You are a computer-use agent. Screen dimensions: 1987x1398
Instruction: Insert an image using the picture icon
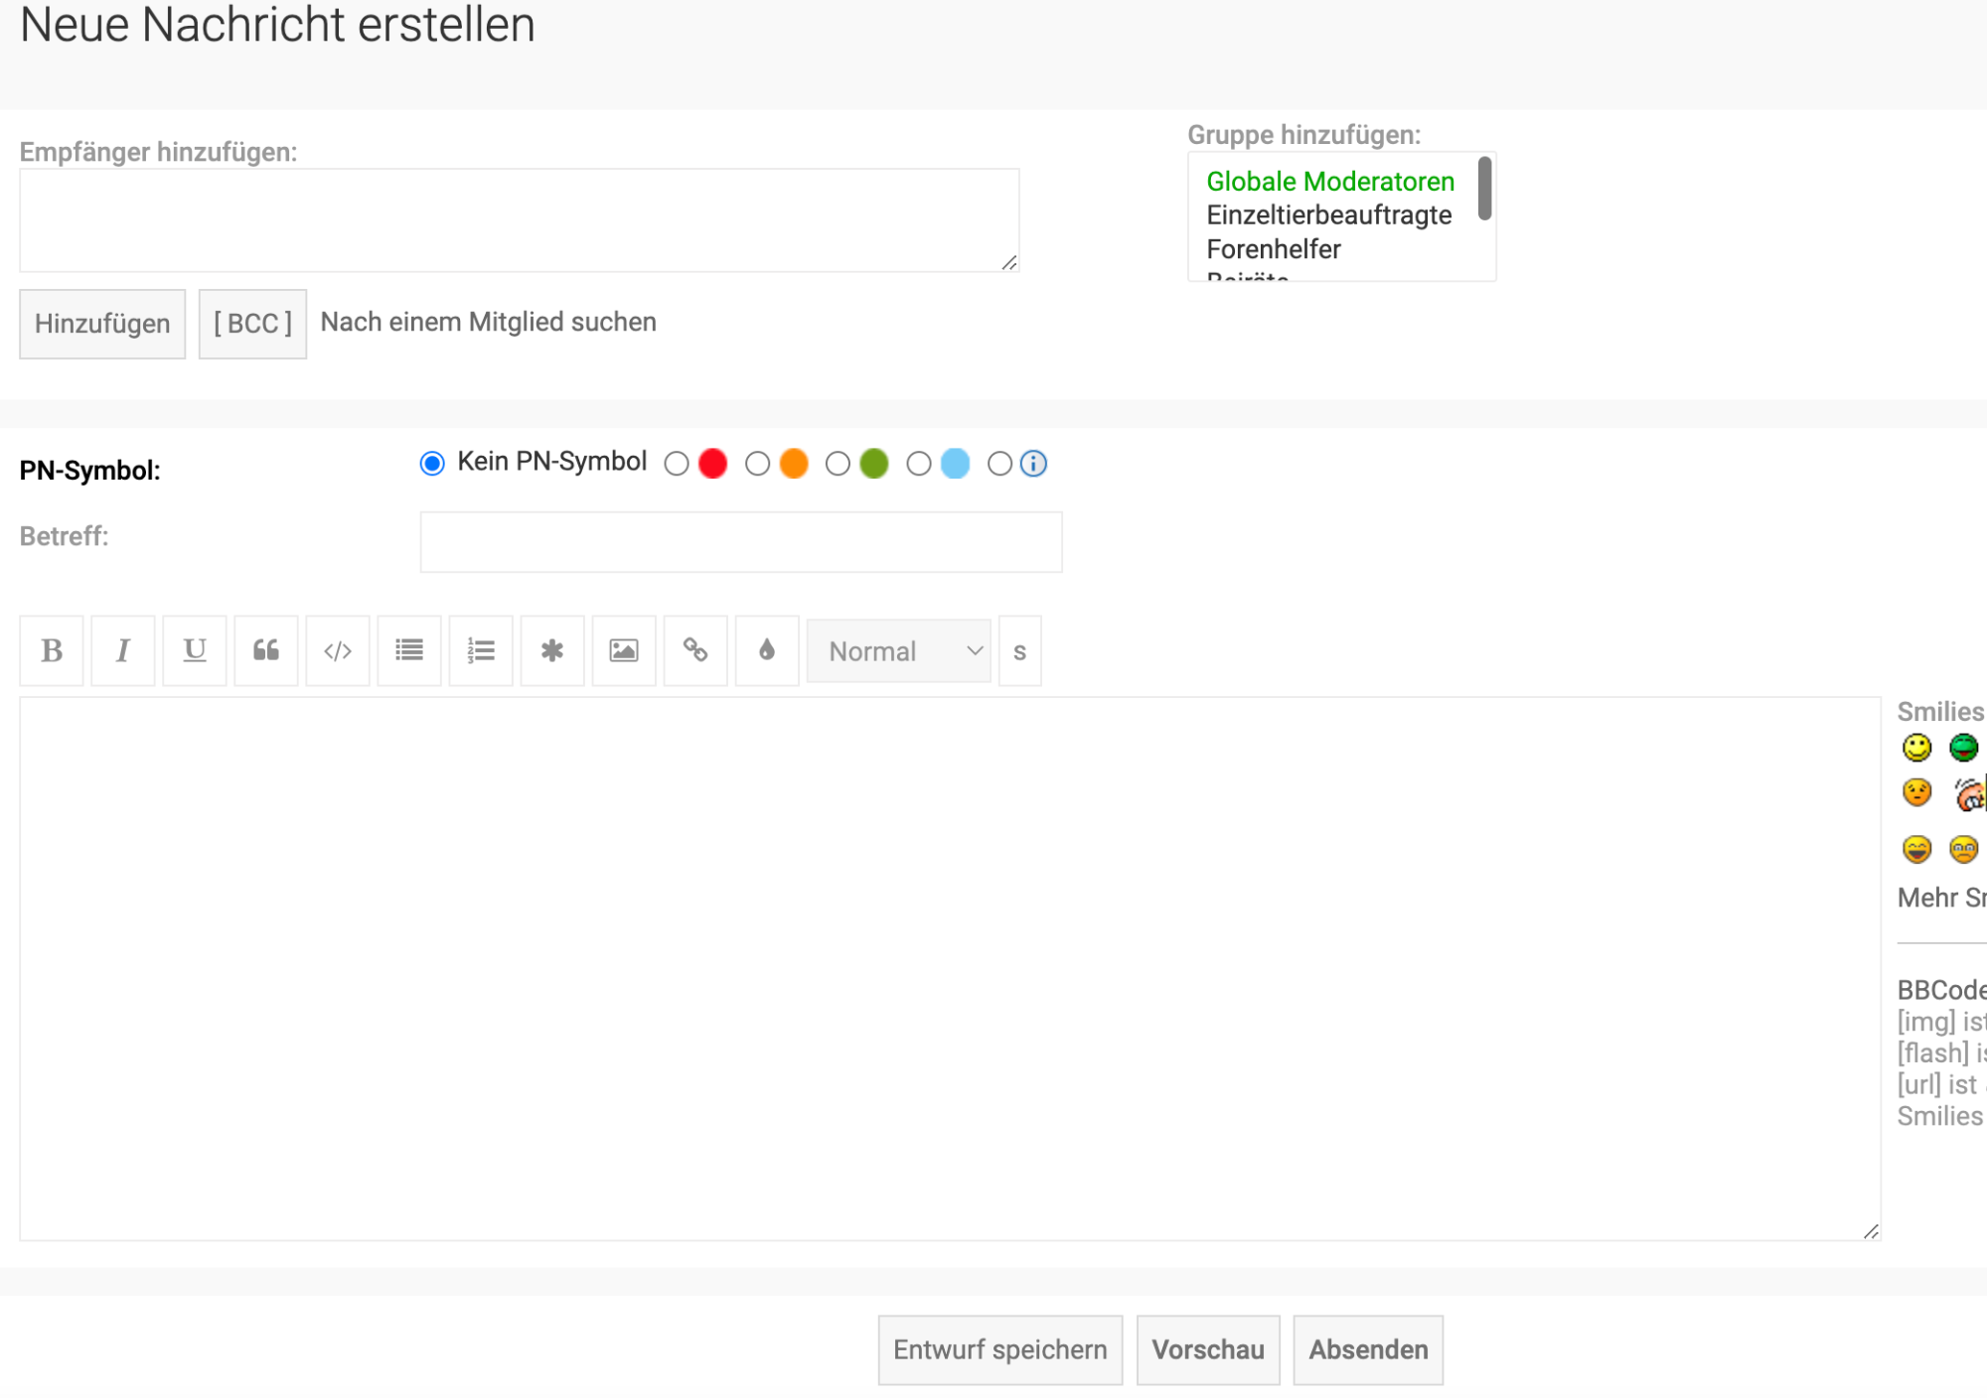click(624, 651)
